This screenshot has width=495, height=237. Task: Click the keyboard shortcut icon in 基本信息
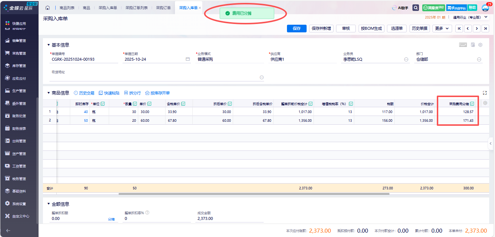[463, 45]
